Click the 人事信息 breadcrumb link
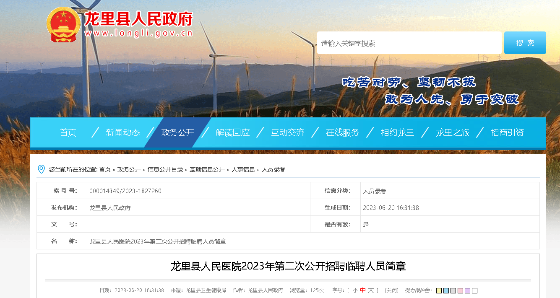The image size is (560, 298). pos(243,169)
